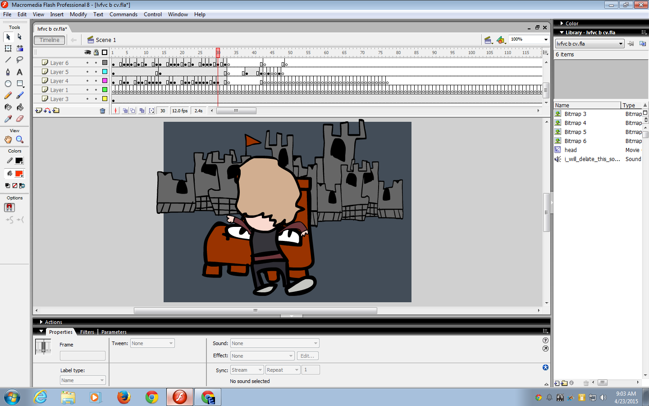This screenshot has height=406, width=649.
Task: Toggle Snap to Objects magnet option
Action: point(9,208)
